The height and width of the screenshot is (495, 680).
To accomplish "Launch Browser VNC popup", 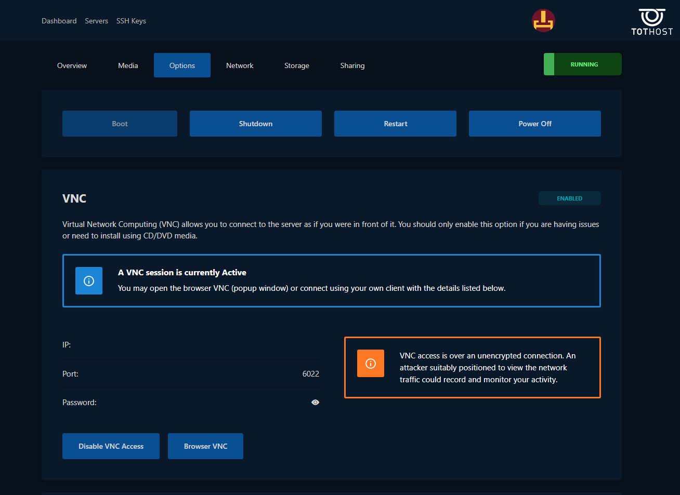I will [x=205, y=446].
